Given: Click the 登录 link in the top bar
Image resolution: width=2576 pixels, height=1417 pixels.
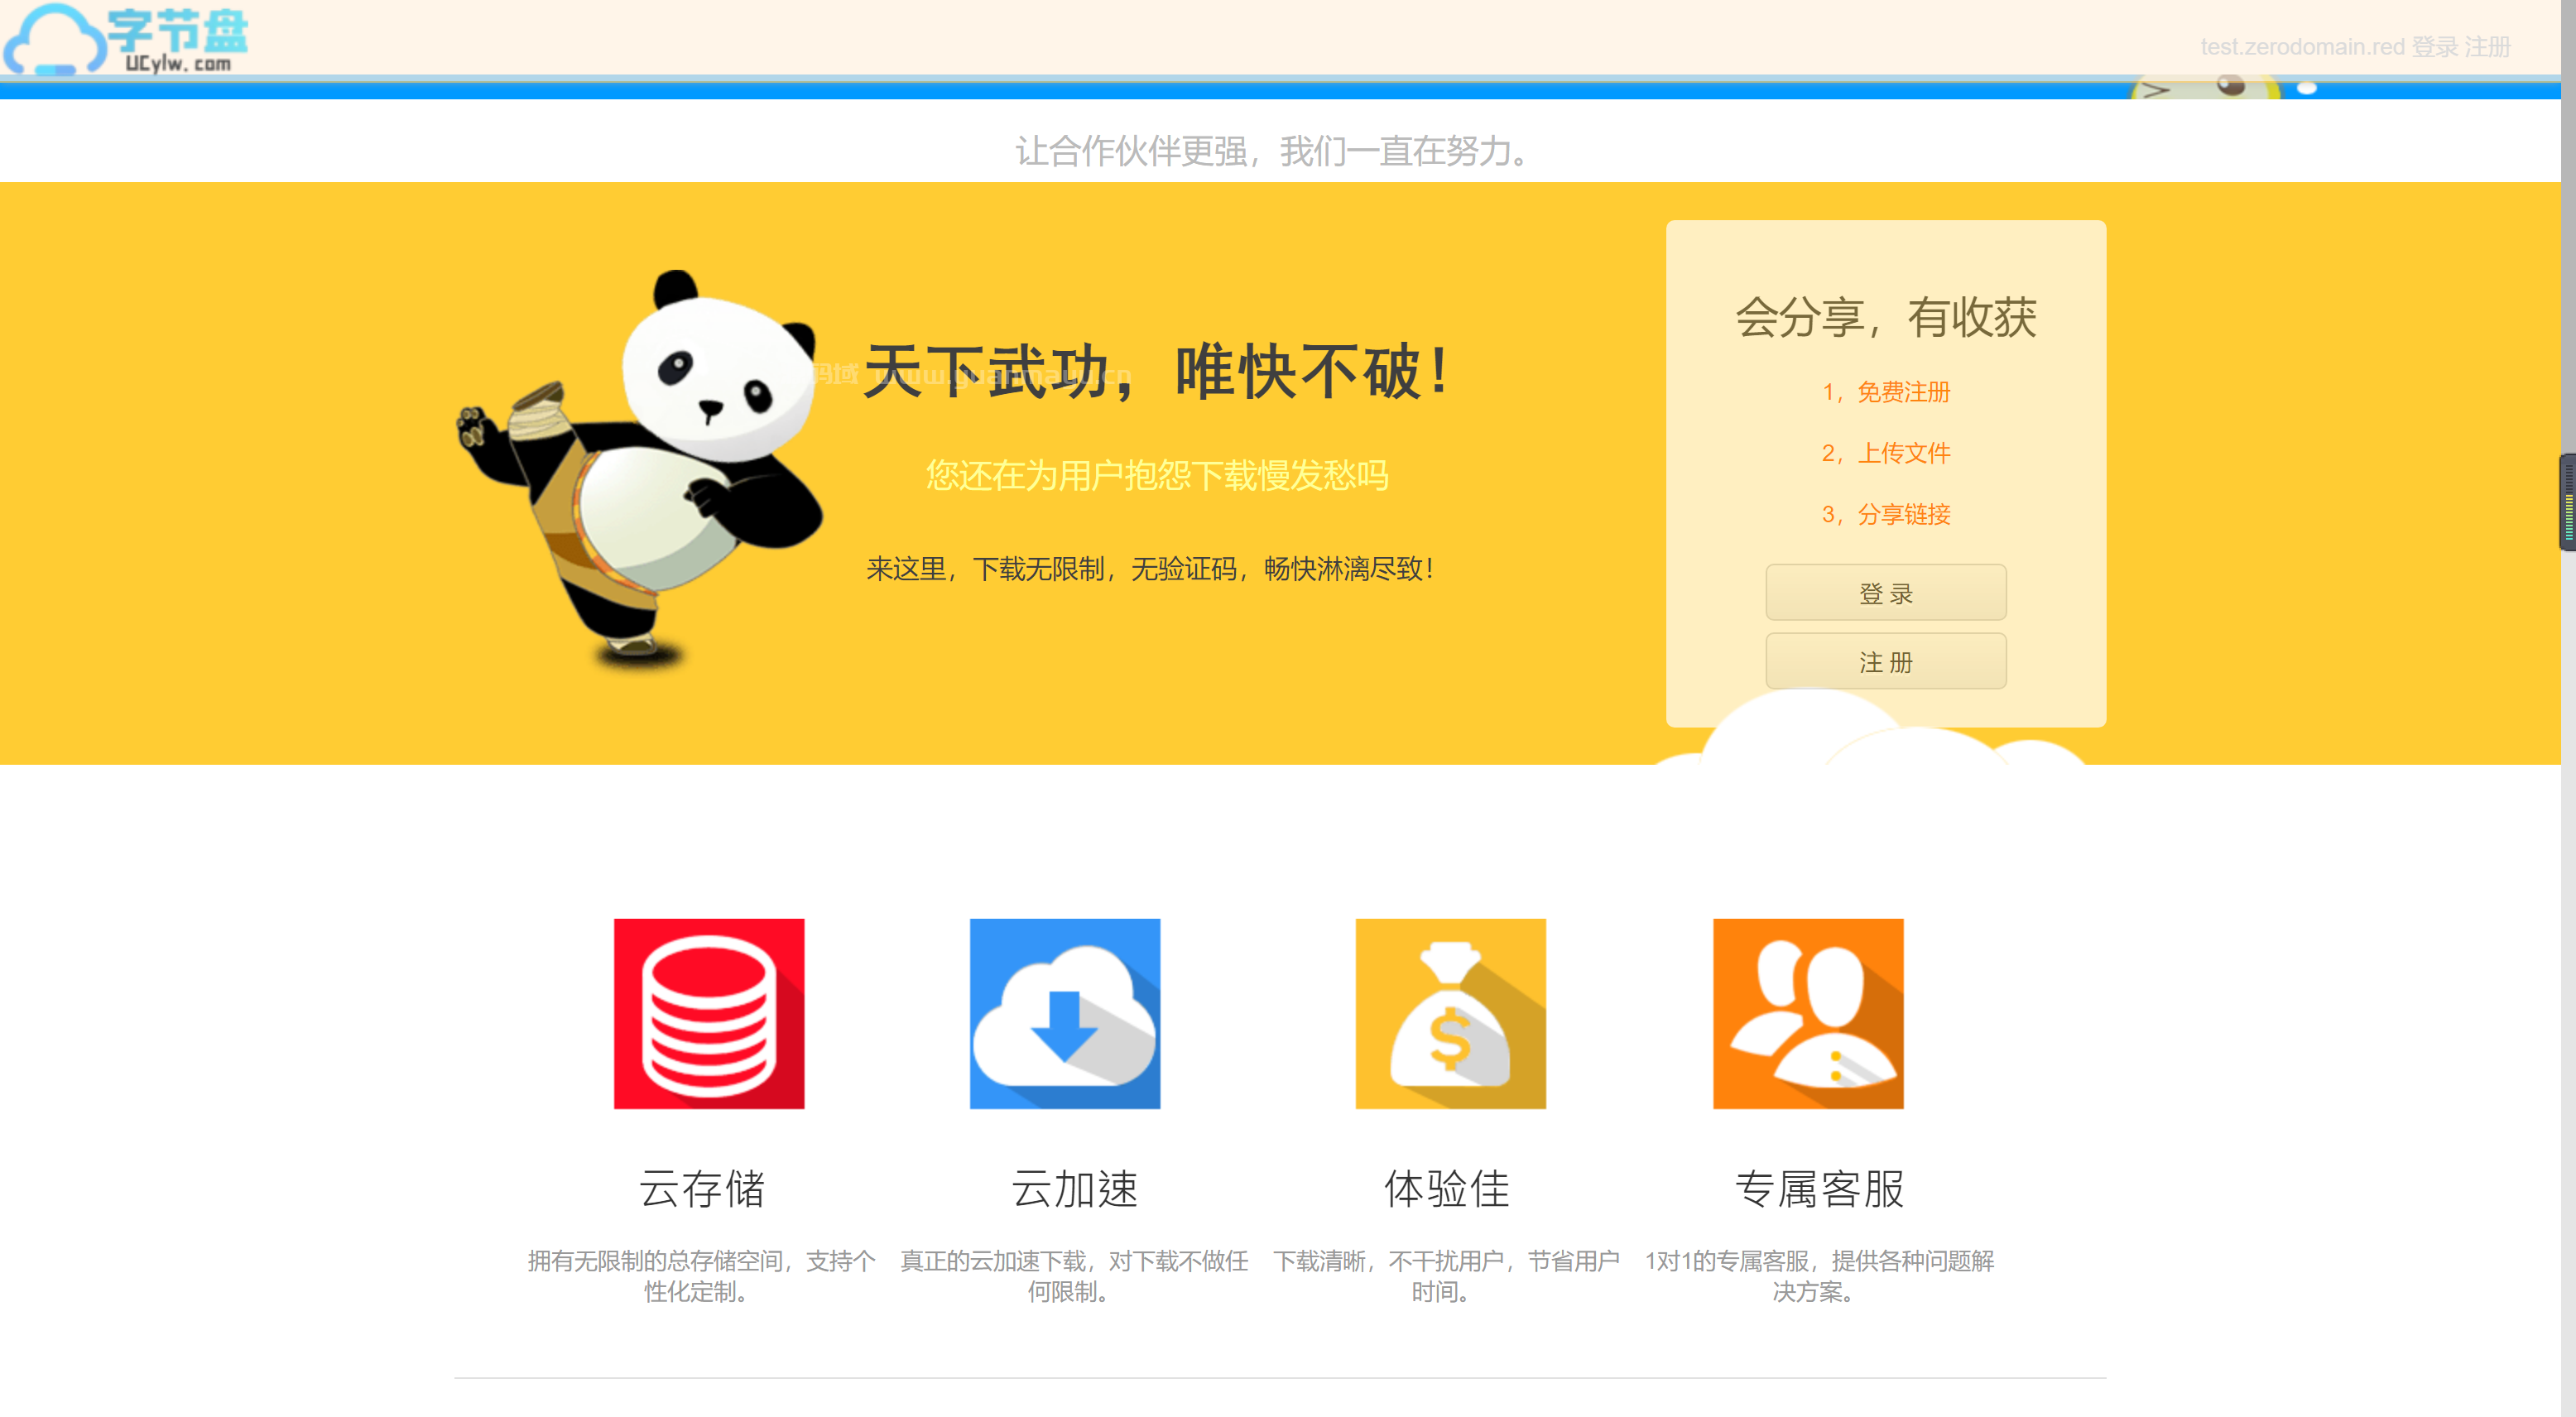Looking at the screenshot, I should click(x=2438, y=46).
